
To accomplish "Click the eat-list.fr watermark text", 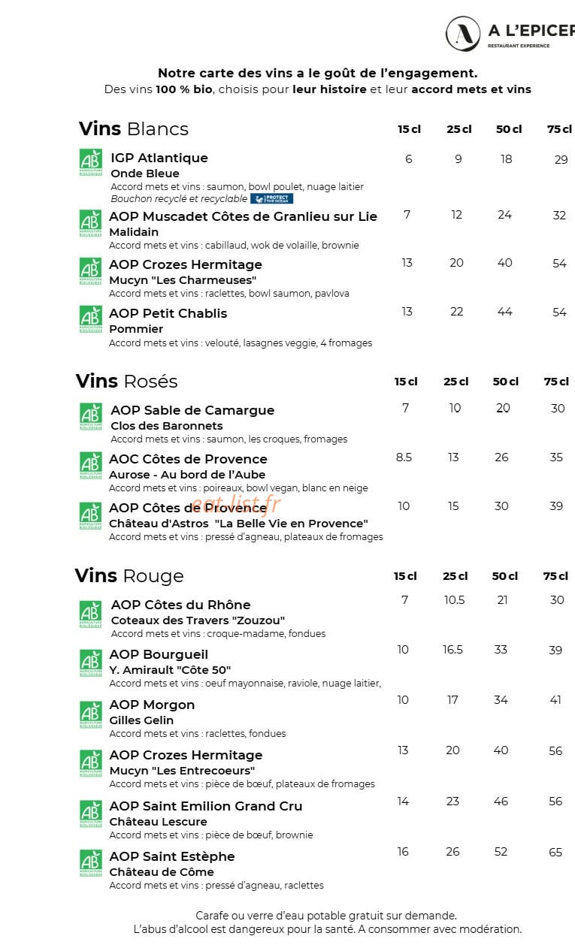I will [x=235, y=503].
